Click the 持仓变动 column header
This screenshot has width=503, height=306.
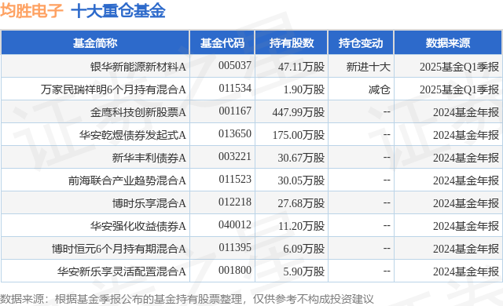click(x=361, y=43)
